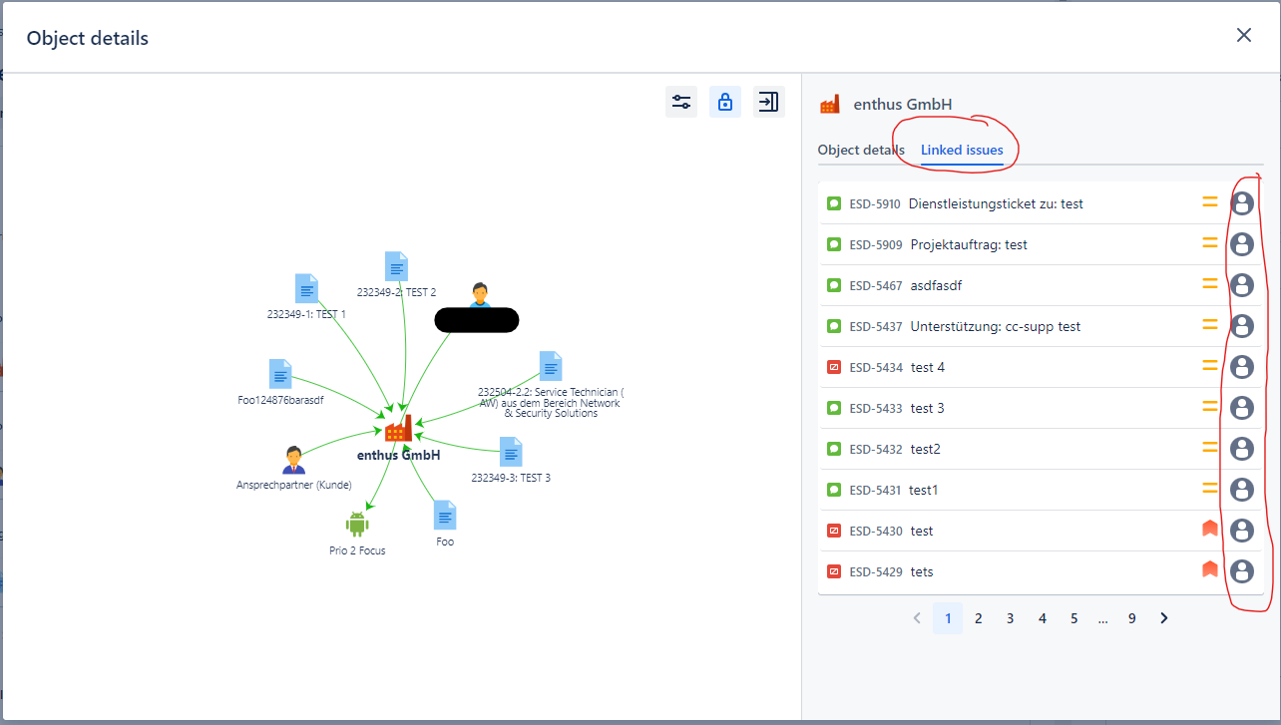This screenshot has height=725, width=1281.
Task: Open issue ESD-5437 link
Action: [x=876, y=326]
